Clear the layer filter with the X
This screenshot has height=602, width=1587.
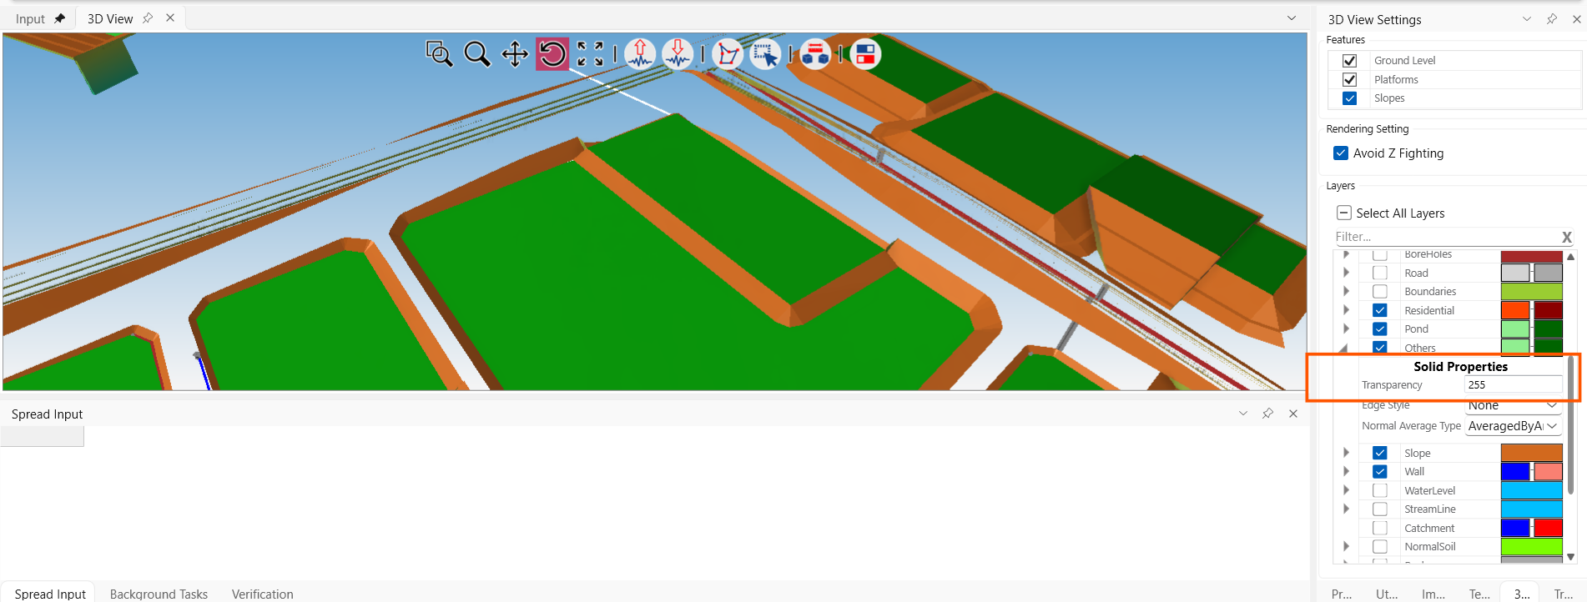click(1567, 237)
